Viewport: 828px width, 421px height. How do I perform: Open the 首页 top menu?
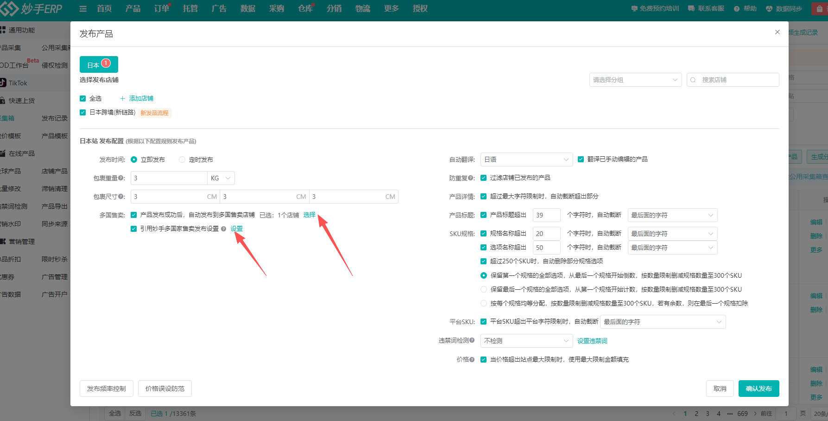(x=104, y=8)
